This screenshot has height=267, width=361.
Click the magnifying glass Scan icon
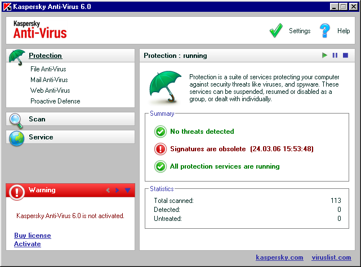[x=16, y=121]
